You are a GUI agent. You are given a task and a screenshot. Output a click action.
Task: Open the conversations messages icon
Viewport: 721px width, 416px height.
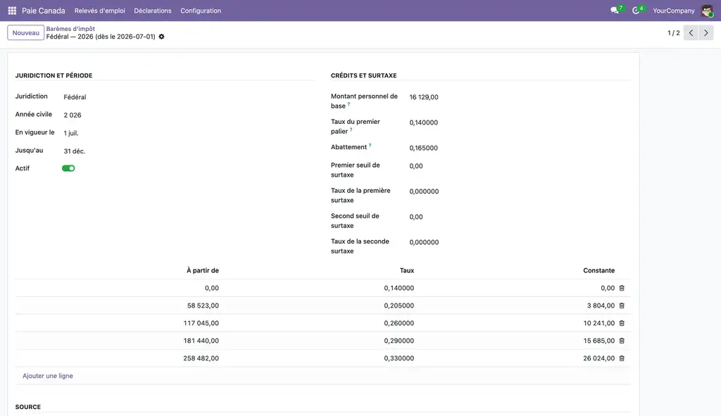coord(614,11)
